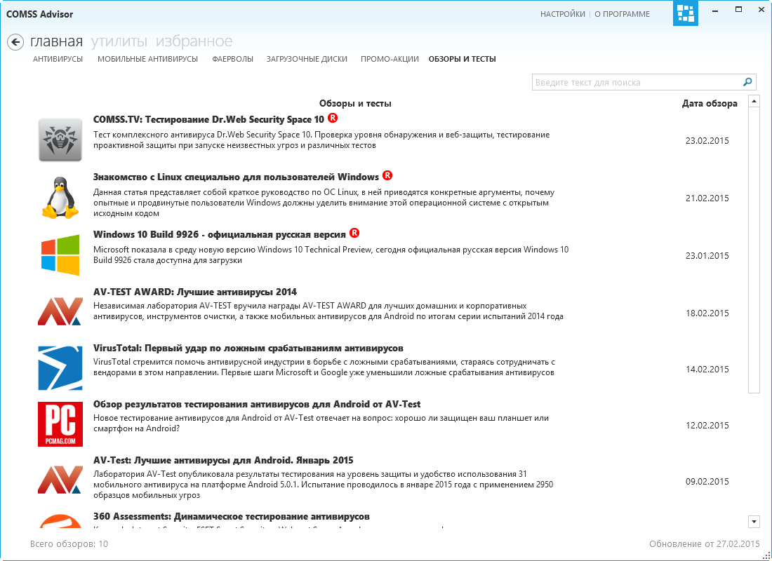This screenshot has height=561, width=772.
Task: Open the АНТИВИРУСЫ category
Action: 58,59
